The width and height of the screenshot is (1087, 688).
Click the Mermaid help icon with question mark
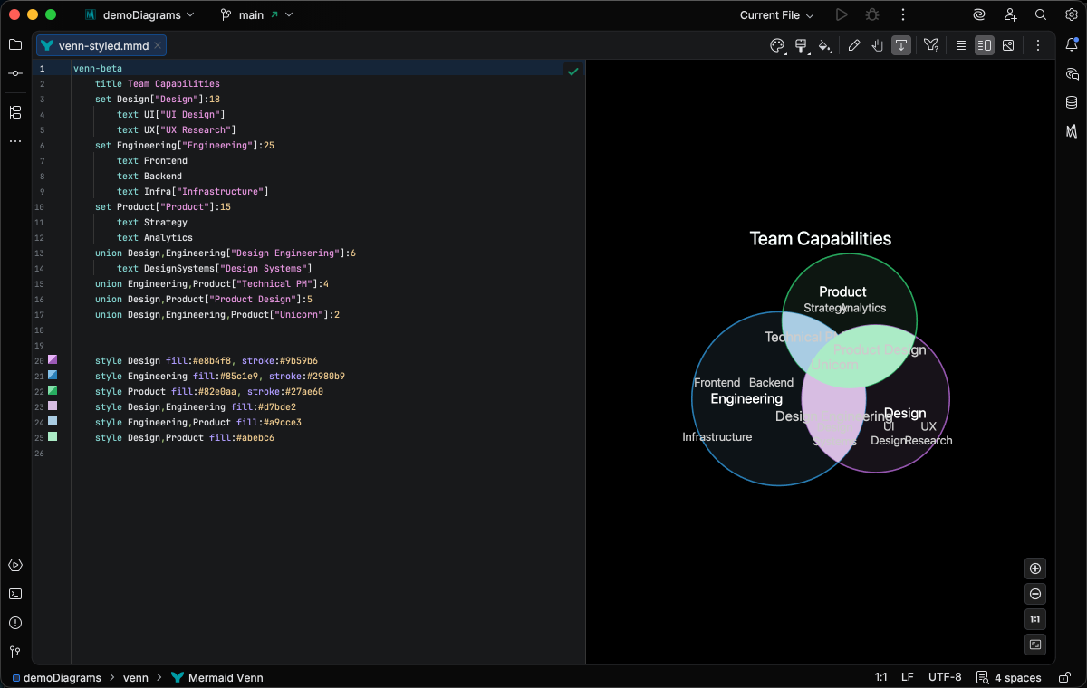tap(930, 45)
